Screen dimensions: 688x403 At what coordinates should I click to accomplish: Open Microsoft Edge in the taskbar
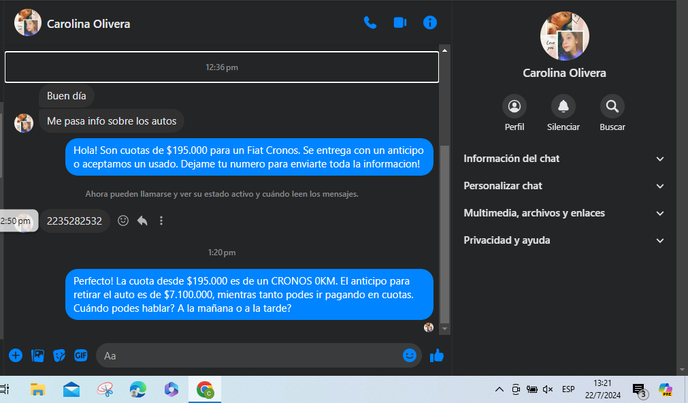click(137, 389)
